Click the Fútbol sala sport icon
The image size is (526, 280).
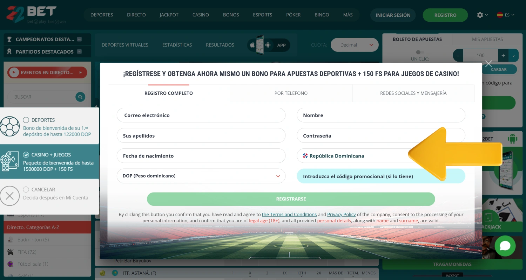11,264
